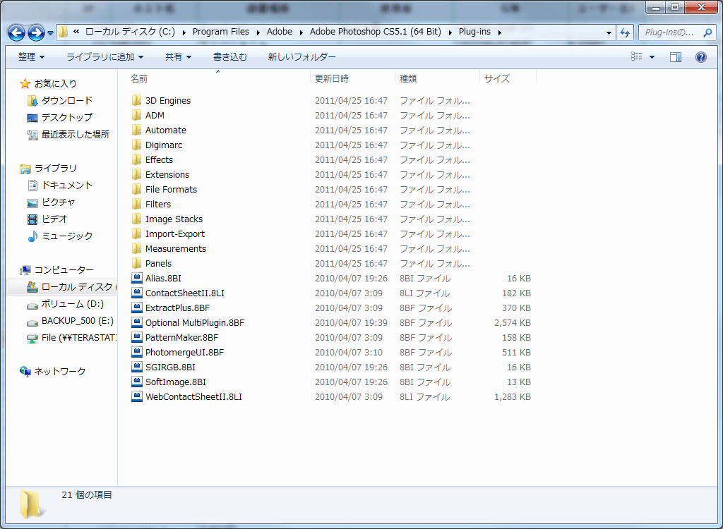Select the 3D Engines folder icon

click(x=136, y=100)
